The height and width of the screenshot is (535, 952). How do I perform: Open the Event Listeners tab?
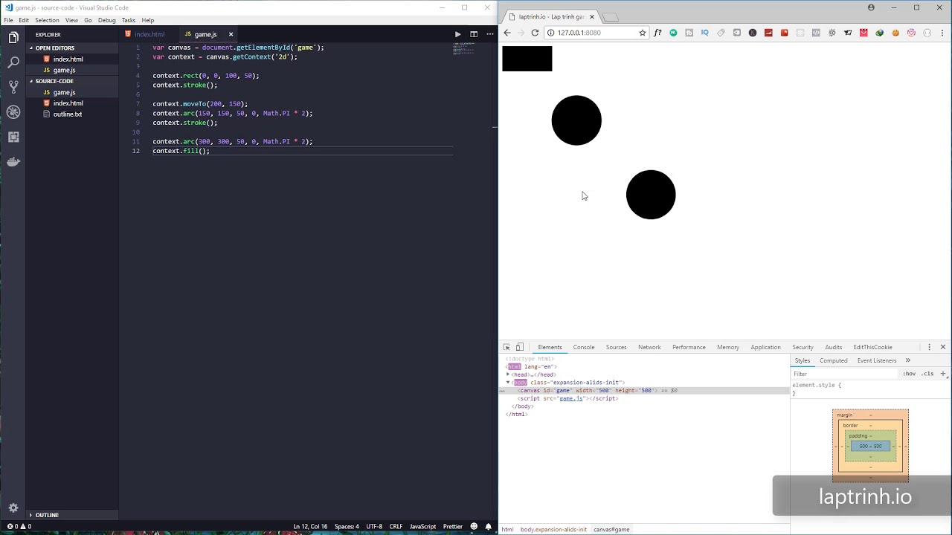(877, 360)
